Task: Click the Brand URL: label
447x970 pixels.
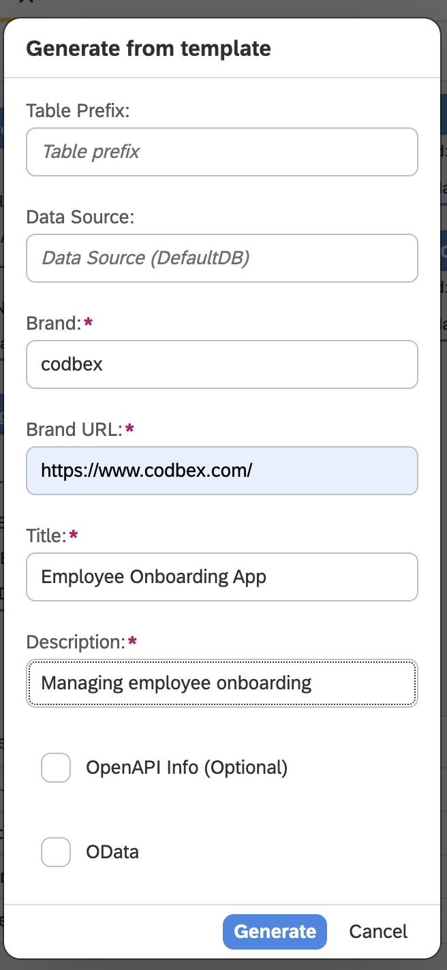Action: pos(74,430)
